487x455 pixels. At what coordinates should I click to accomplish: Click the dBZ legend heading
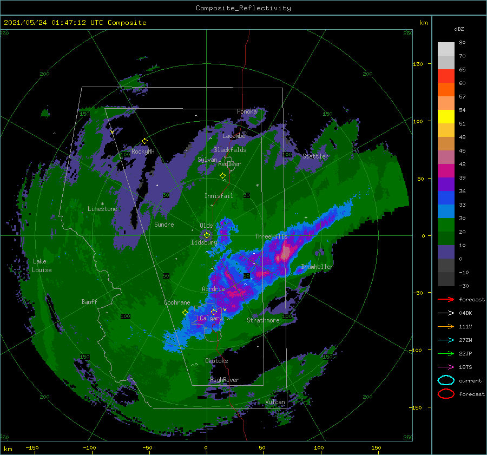click(x=459, y=29)
